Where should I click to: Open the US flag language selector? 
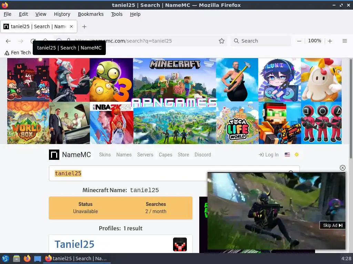(x=287, y=154)
